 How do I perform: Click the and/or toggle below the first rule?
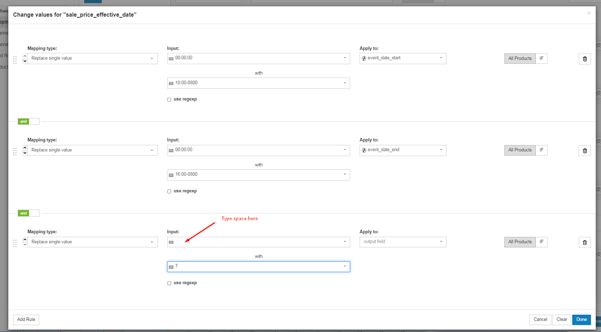point(28,121)
